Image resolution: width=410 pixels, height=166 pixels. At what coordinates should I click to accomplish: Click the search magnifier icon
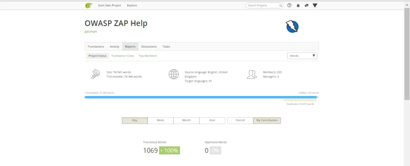(x=280, y=6)
